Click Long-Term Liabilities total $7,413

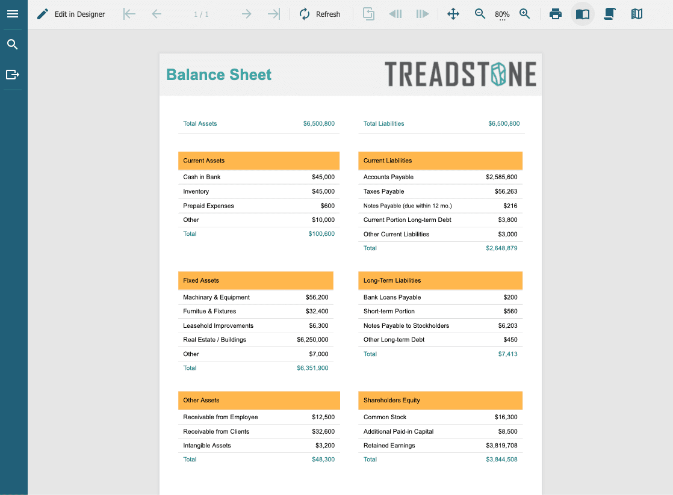point(507,354)
